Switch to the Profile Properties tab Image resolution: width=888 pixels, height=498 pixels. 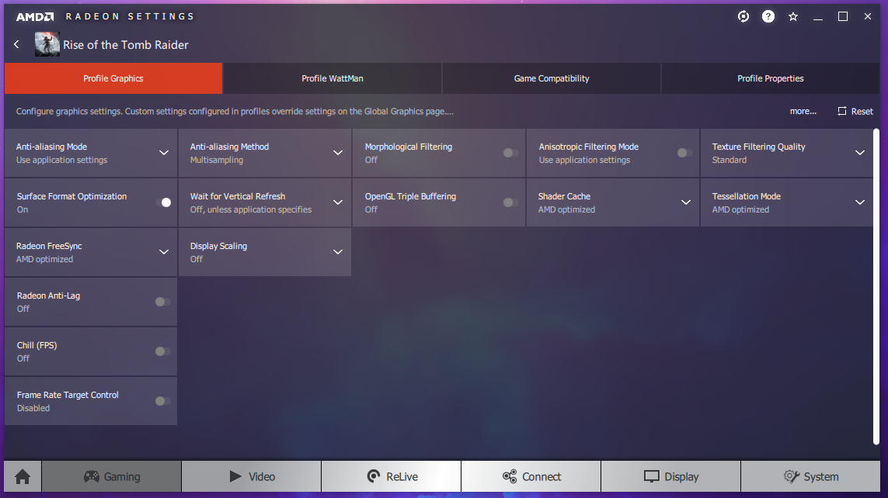point(770,78)
